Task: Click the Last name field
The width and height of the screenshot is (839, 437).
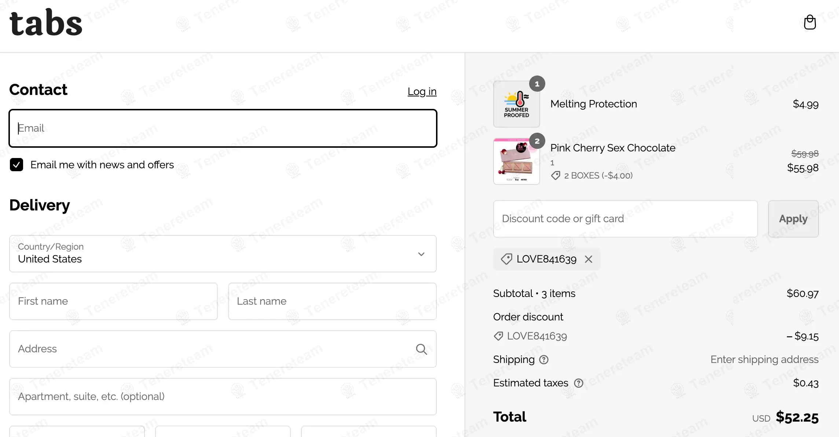Action: (332, 301)
